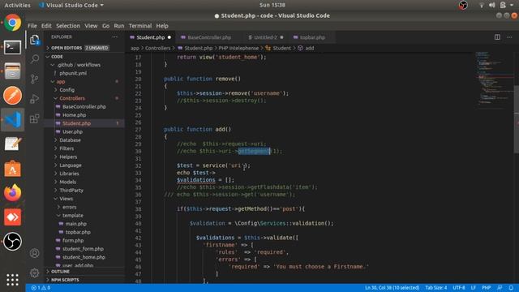The width and height of the screenshot is (519, 292).
Task: Switch to the Untitled-2 tab
Action: pos(265,37)
